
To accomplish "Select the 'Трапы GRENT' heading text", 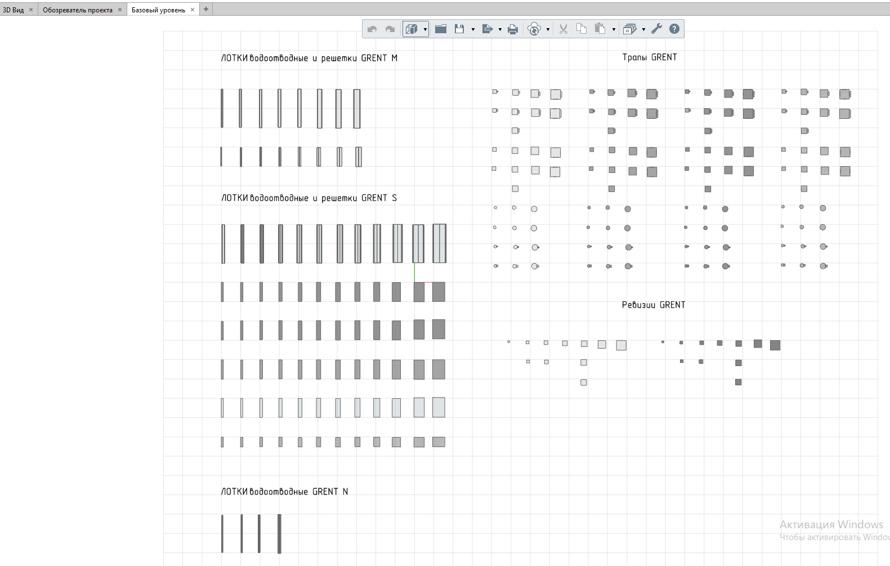I will (x=650, y=57).
